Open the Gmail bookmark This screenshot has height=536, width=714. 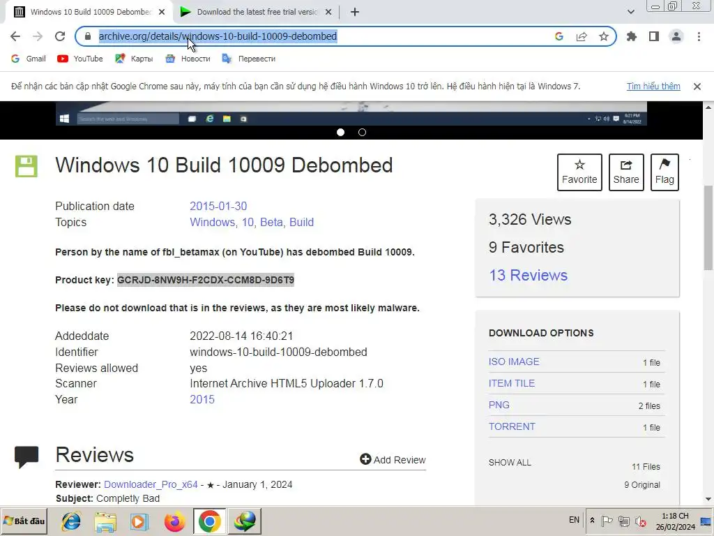tap(28, 59)
